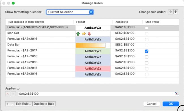Select Formula: =$A2=2015 rule

92,69
